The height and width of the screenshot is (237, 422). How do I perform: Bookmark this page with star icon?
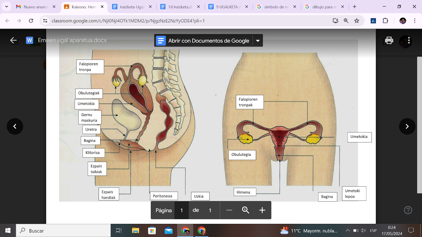[357, 21]
